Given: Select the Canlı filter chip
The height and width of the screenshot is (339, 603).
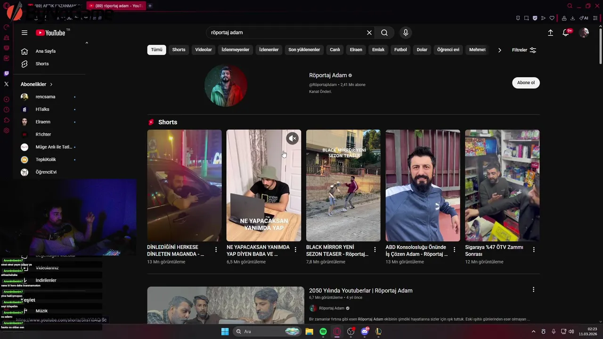Looking at the screenshot, I should click(x=335, y=49).
